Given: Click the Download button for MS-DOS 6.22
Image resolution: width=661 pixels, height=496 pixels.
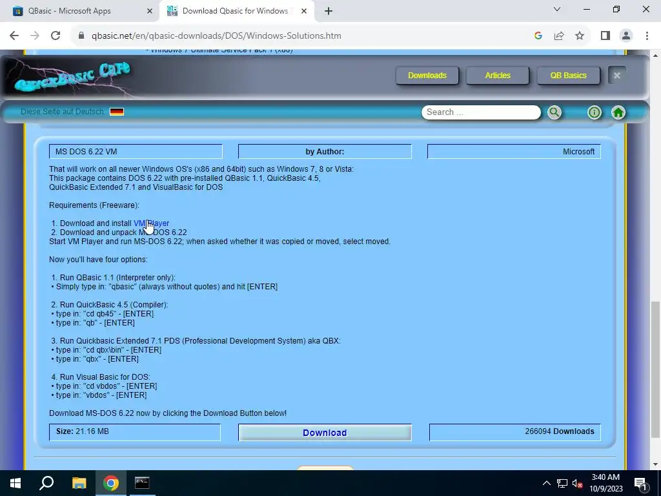Looking at the screenshot, I should [x=325, y=433].
